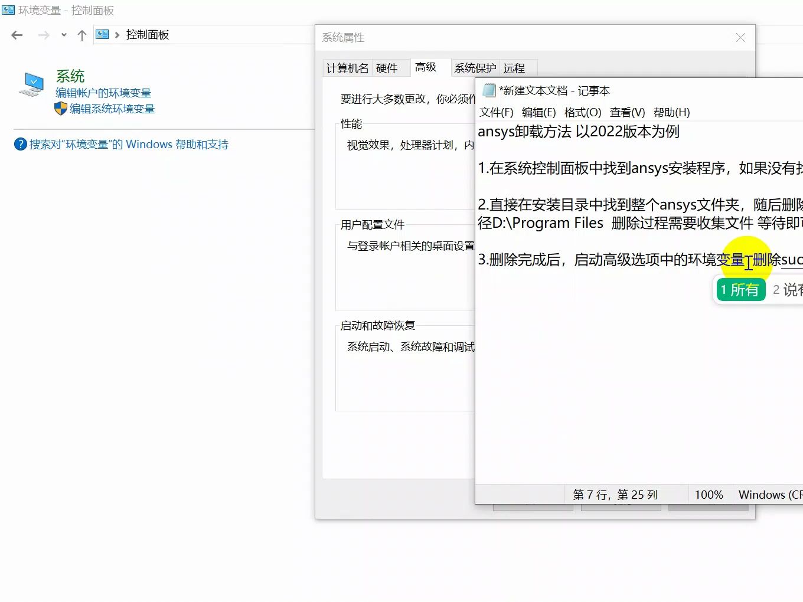The width and height of the screenshot is (803, 602).
Task: Open 编辑系统环境变量 link
Action: 112,109
